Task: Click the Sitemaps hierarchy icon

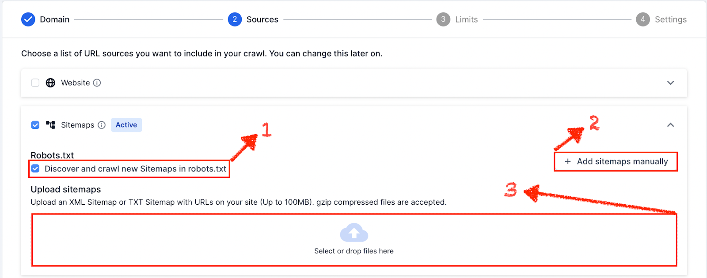Action: click(x=50, y=125)
